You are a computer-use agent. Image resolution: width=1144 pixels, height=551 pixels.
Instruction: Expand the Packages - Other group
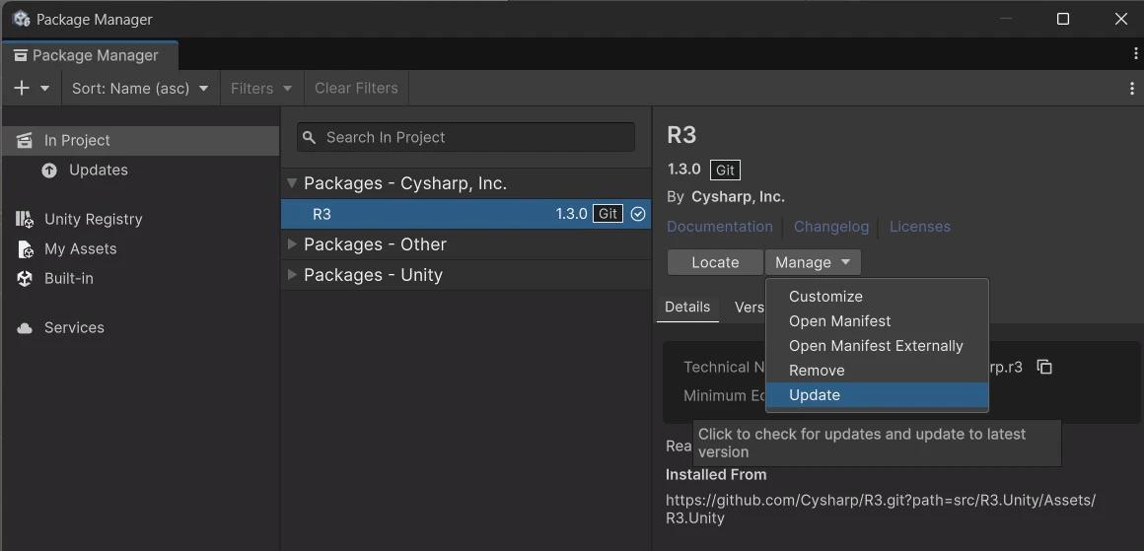pyautogui.click(x=292, y=244)
